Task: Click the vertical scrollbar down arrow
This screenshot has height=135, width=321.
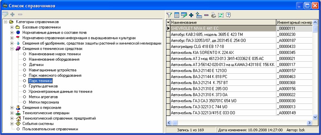Action: [315, 117]
